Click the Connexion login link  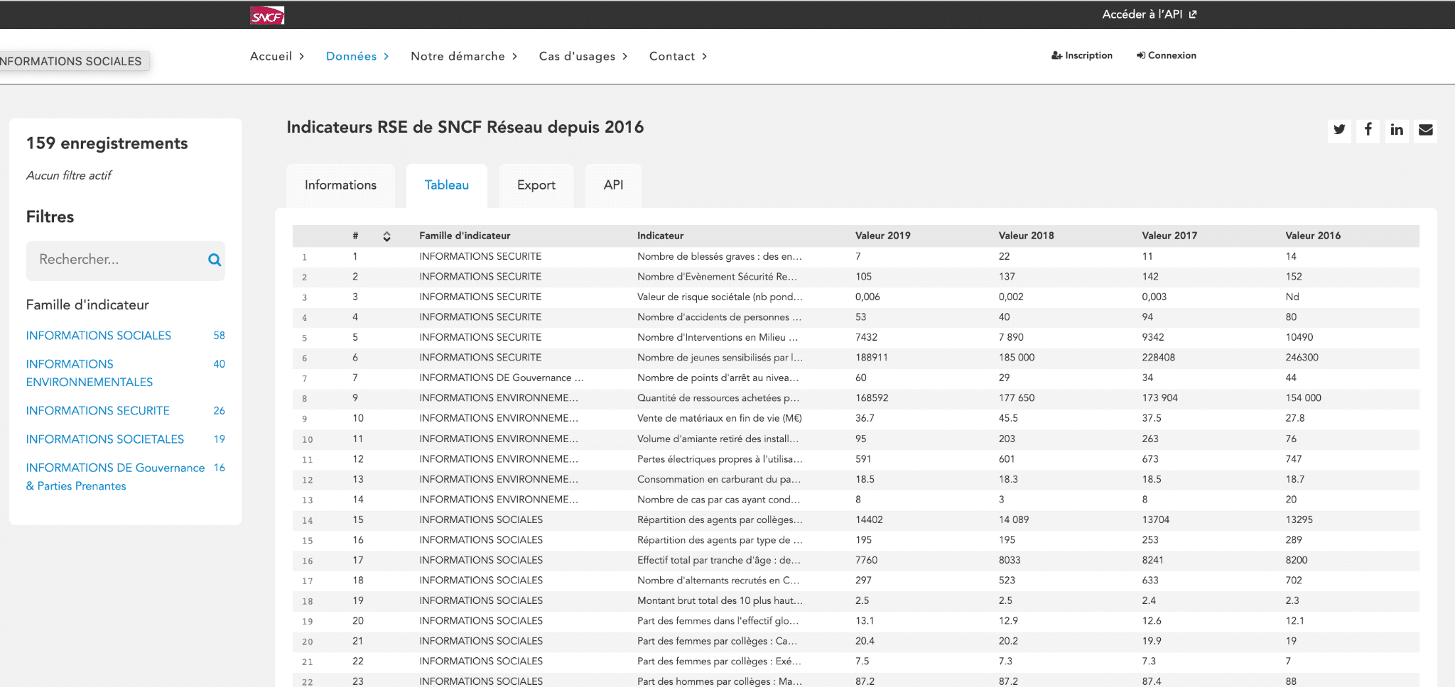click(1166, 55)
